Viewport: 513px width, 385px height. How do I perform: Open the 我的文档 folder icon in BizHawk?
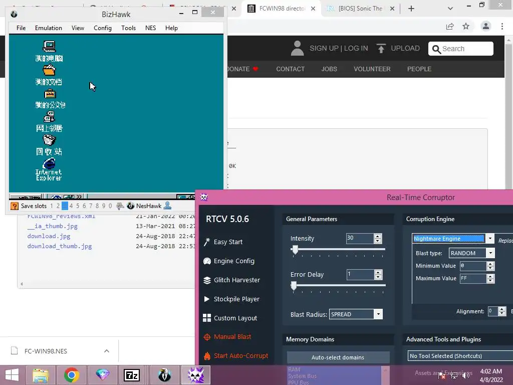click(49, 70)
